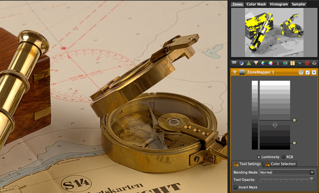The height and width of the screenshot is (193, 319).
Task: Click the Tool Settings tab icon
Action: 236,164
